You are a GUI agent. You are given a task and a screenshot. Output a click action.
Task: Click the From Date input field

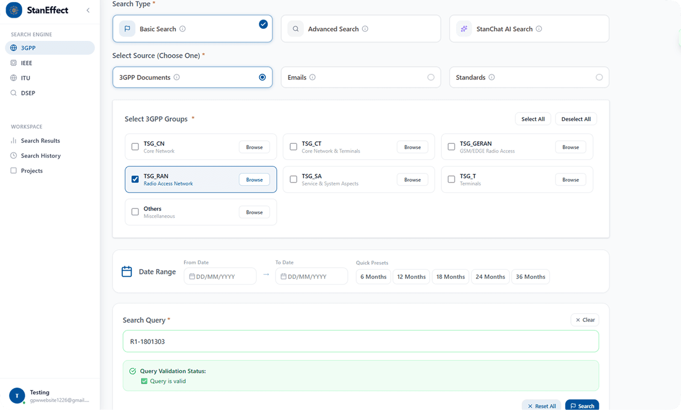point(220,276)
